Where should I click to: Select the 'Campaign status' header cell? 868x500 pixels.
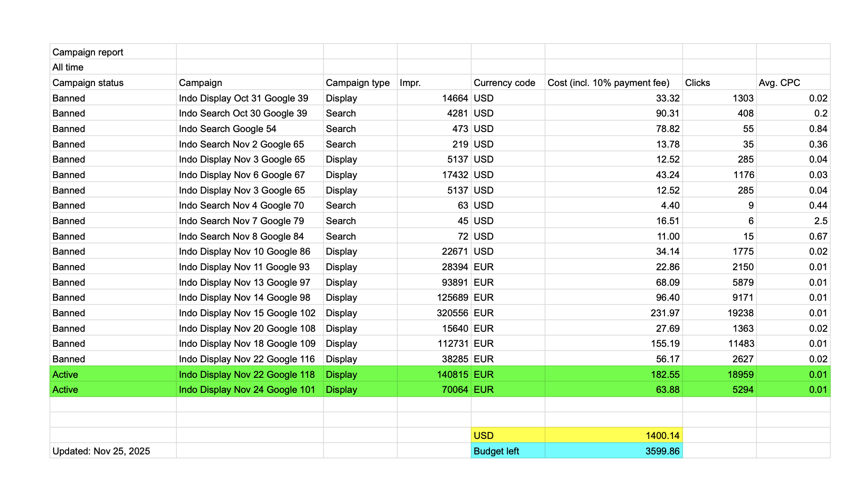[113, 83]
